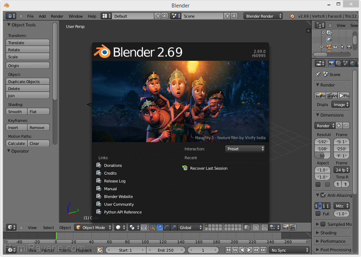Image resolution: width=361 pixels, height=257 pixels.
Task: Open the Help menu
Action: point(92,16)
